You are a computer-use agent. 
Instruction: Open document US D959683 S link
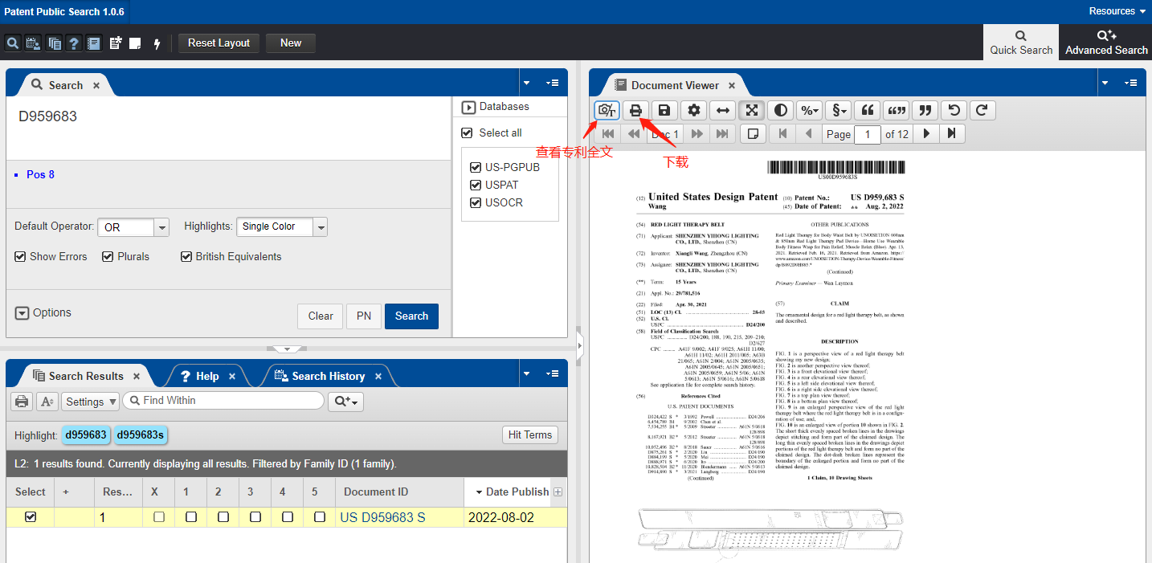point(382,517)
